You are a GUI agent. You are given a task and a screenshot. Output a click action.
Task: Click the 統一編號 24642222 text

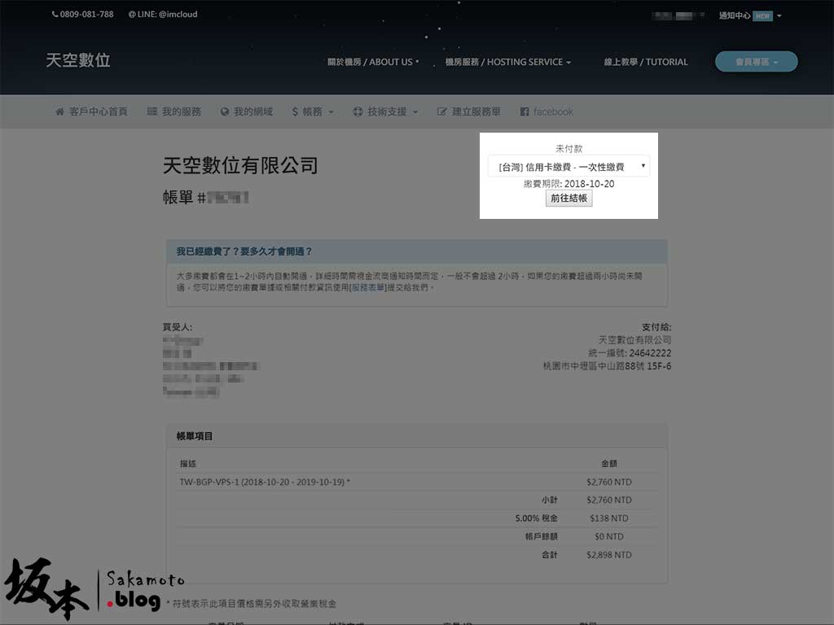point(630,353)
